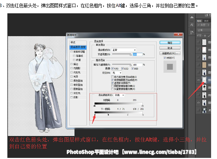The height and width of the screenshot is (159, 217).
Task: Hide the highlighted selected layer via eye icon
Action: tap(199, 80)
